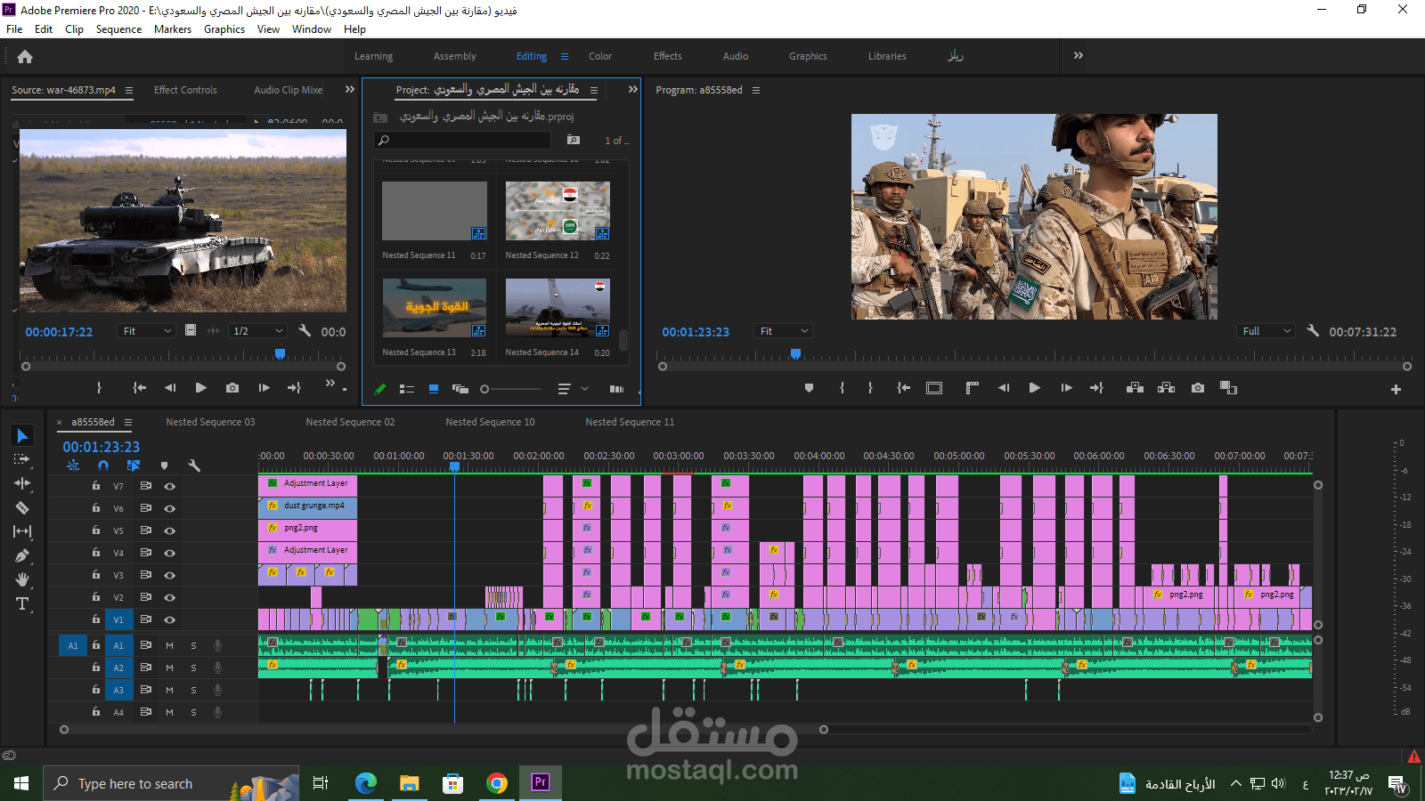Open the Program monitor Fit zoom dropdown
Viewport: 1425px width, 801px height.
coord(783,331)
